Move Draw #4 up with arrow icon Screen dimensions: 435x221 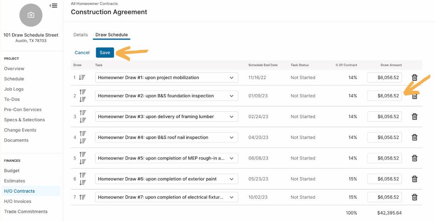point(83,134)
